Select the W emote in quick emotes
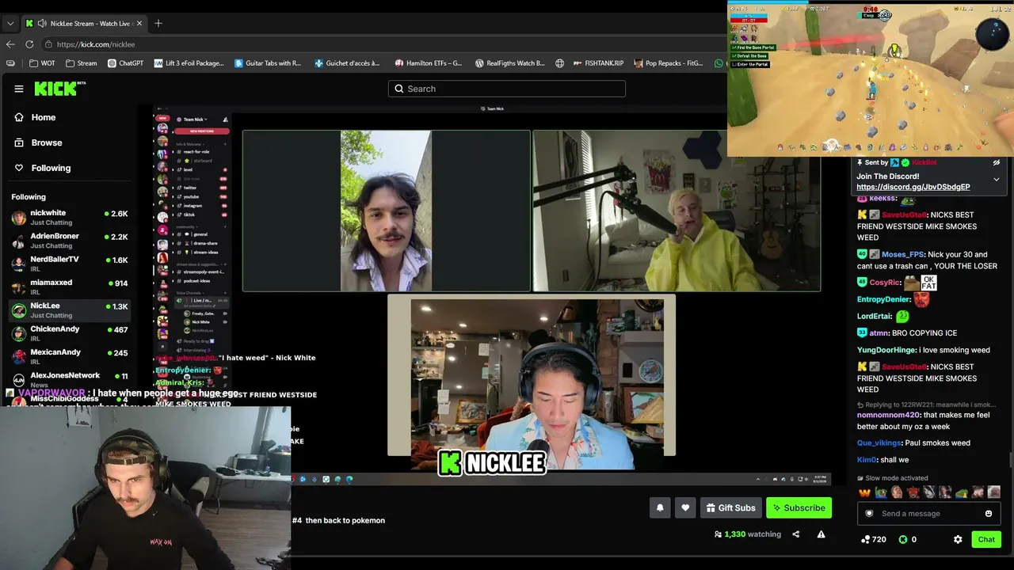1014x570 pixels. [x=864, y=492]
